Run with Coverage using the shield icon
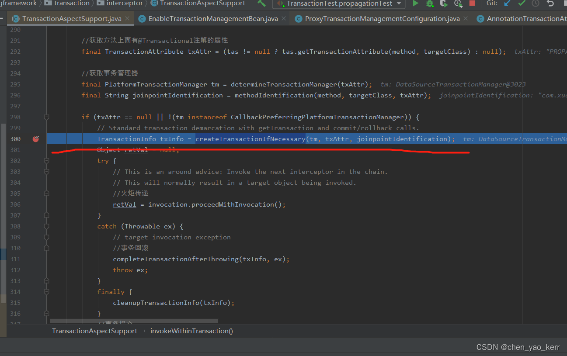The image size is (567, 356). [444, 3]
